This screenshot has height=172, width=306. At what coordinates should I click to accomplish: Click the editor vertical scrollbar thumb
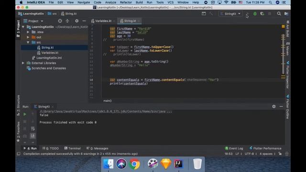pos(283,54)
